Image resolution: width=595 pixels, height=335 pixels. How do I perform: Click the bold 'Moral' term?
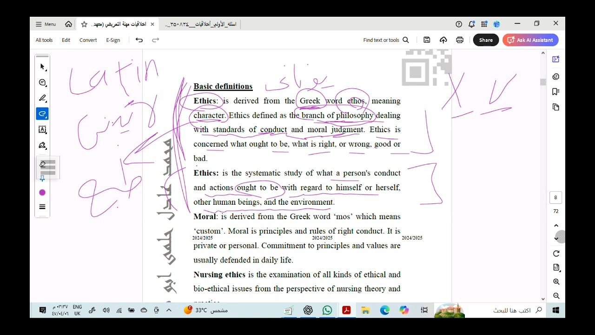tap(205, 216)
